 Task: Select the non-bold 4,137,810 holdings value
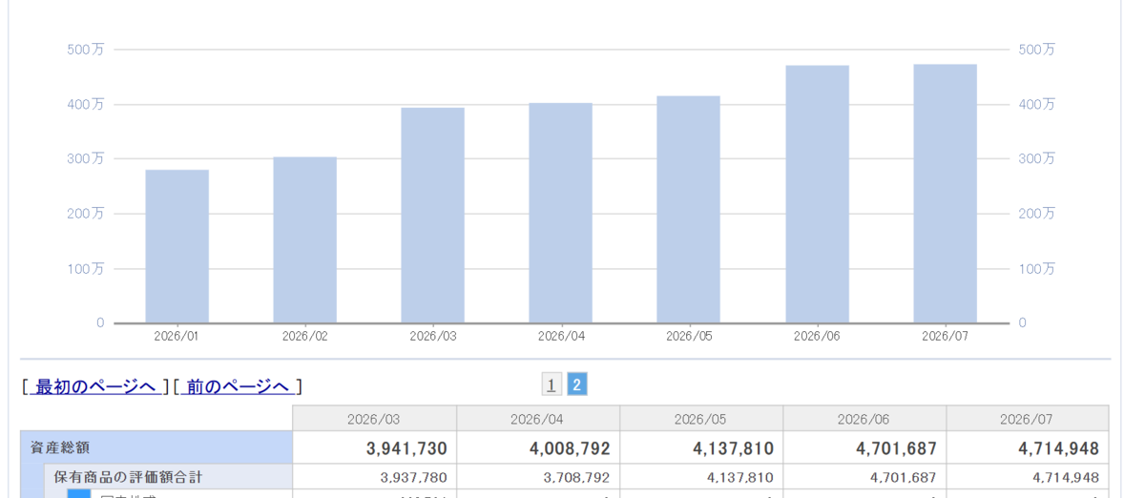(x=739, y=477)
